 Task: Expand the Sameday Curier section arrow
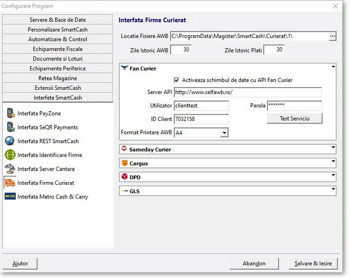333,147
